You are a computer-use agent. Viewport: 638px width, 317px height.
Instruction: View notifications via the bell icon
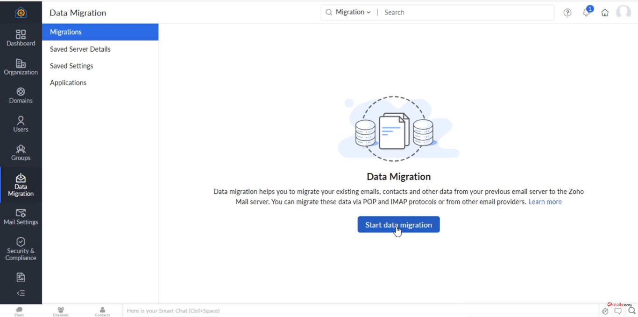coord(586,13)
